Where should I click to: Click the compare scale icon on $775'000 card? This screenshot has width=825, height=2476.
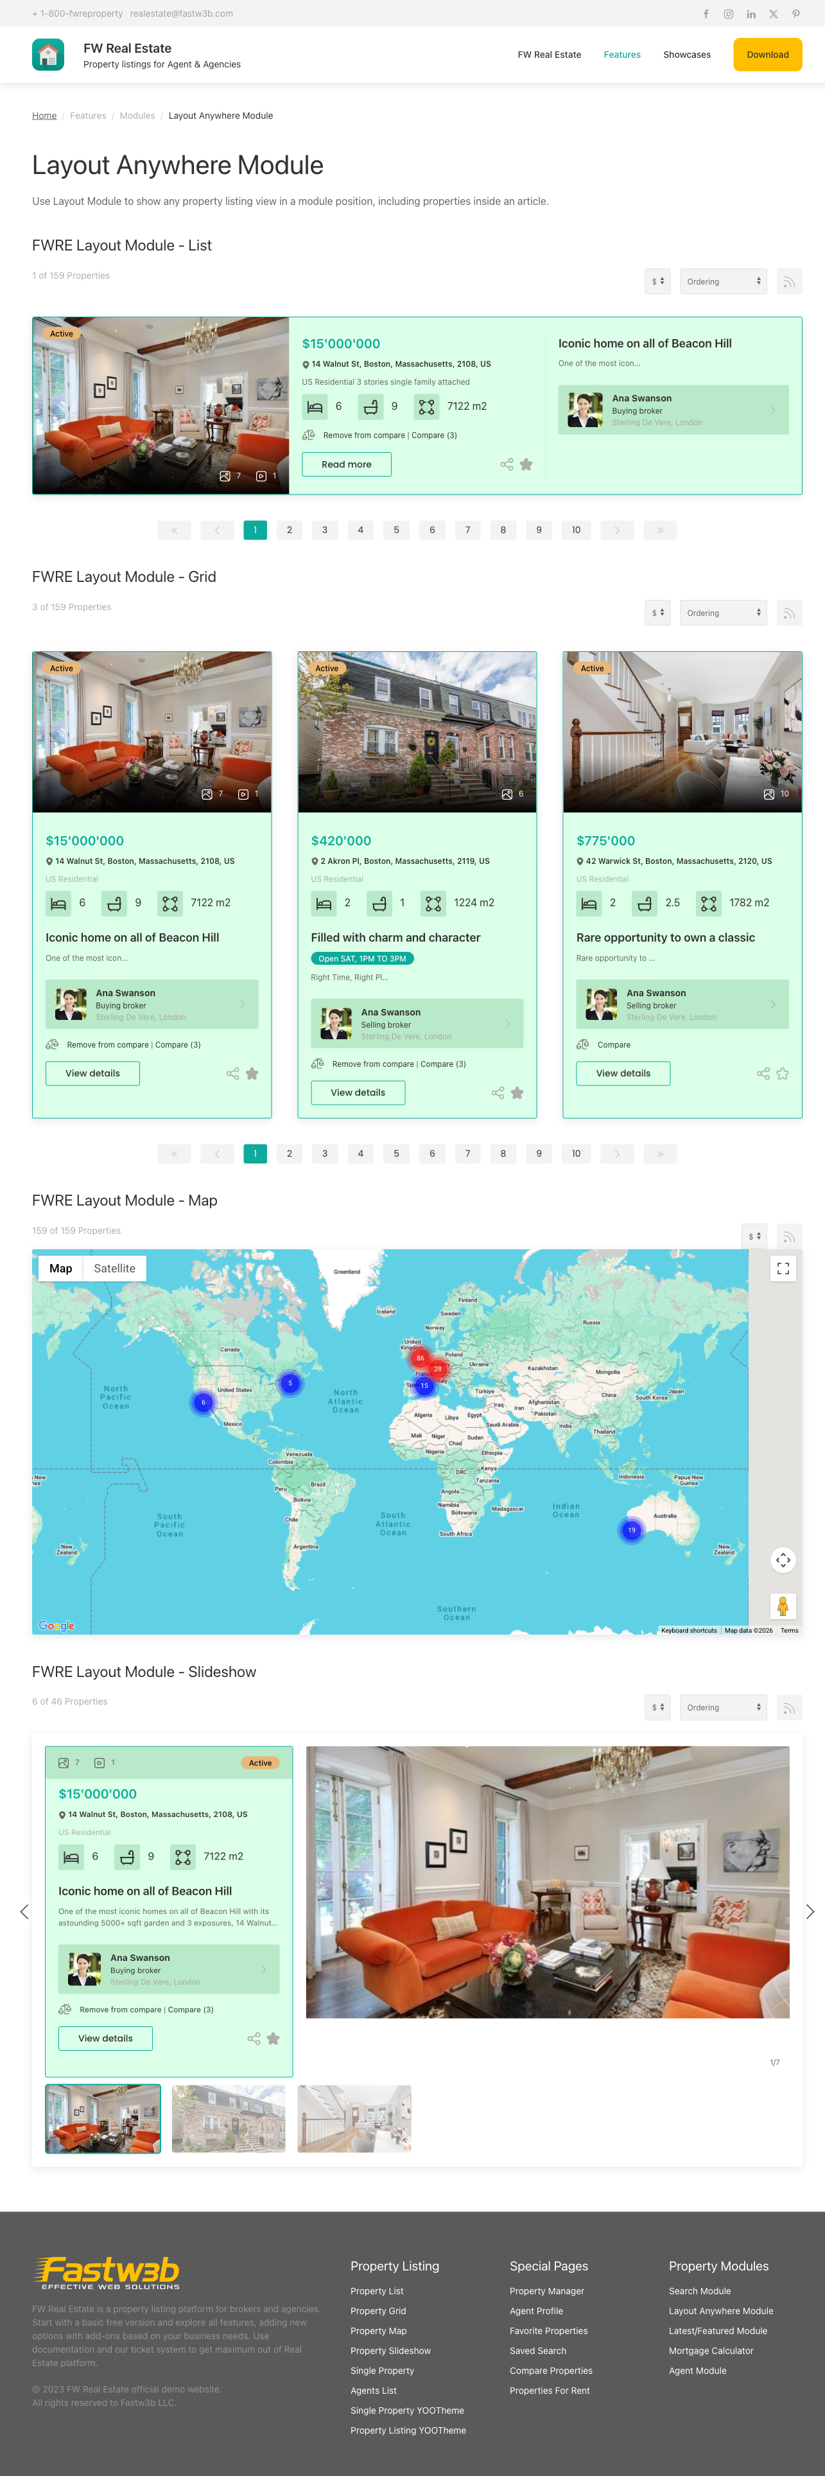click(x=583, y=1045)
